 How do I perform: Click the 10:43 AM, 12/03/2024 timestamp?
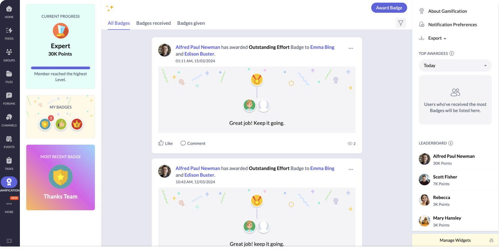tap(195, 182)
